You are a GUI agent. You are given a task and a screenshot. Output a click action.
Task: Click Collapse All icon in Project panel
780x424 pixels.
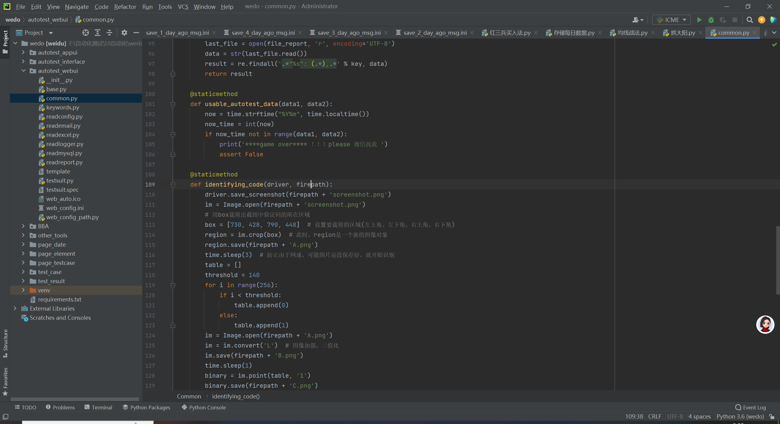pyautogui.click(x=109, y=33)
